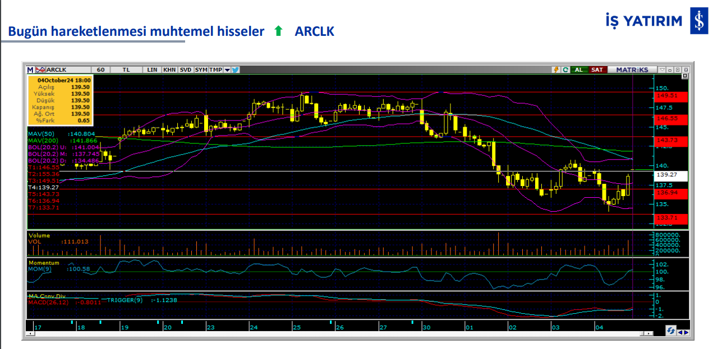Viewport: 713px width, 349px height.
Task: Toggle the SVD option in toolbar
Action: [x=186, y=70]
